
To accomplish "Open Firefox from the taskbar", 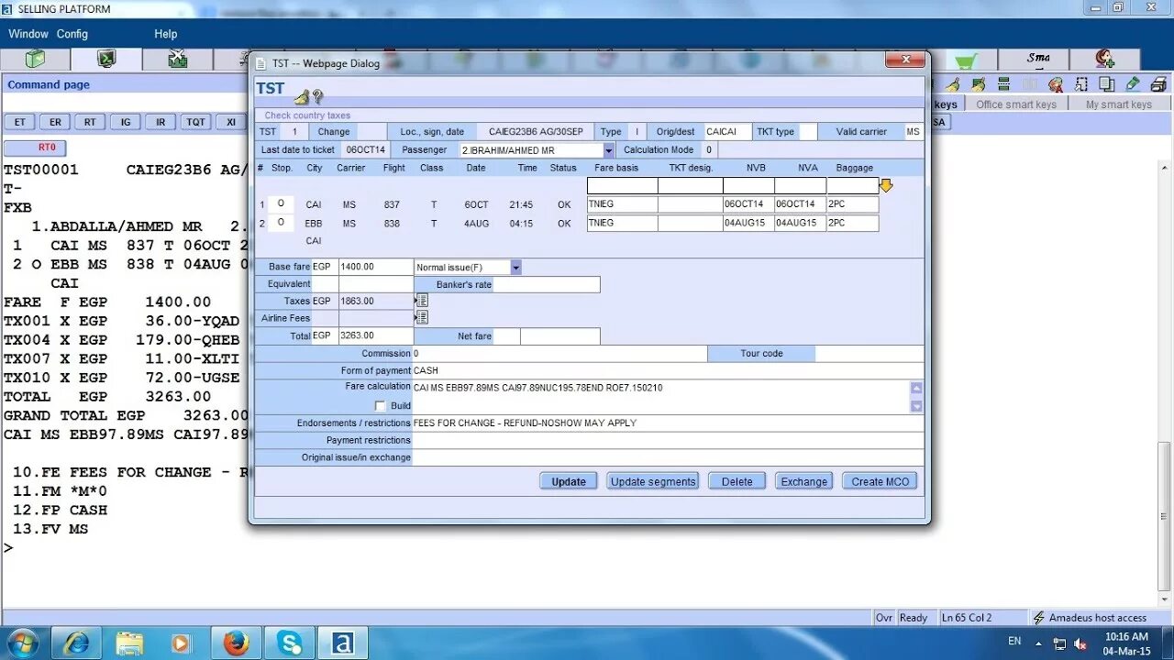I will coord(236,643).
